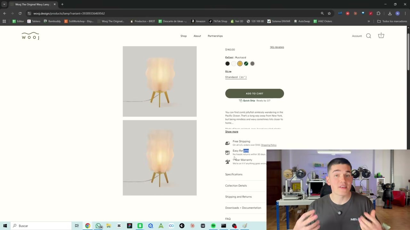The height and width of the screenshot is (230, 410).
Task: Open the 145 reviews link
Action: 277,47
